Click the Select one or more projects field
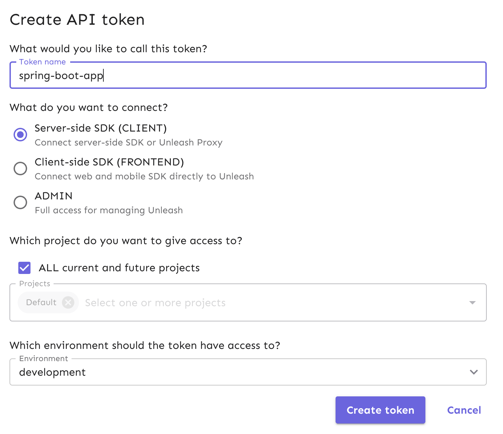 coord(155,302)
